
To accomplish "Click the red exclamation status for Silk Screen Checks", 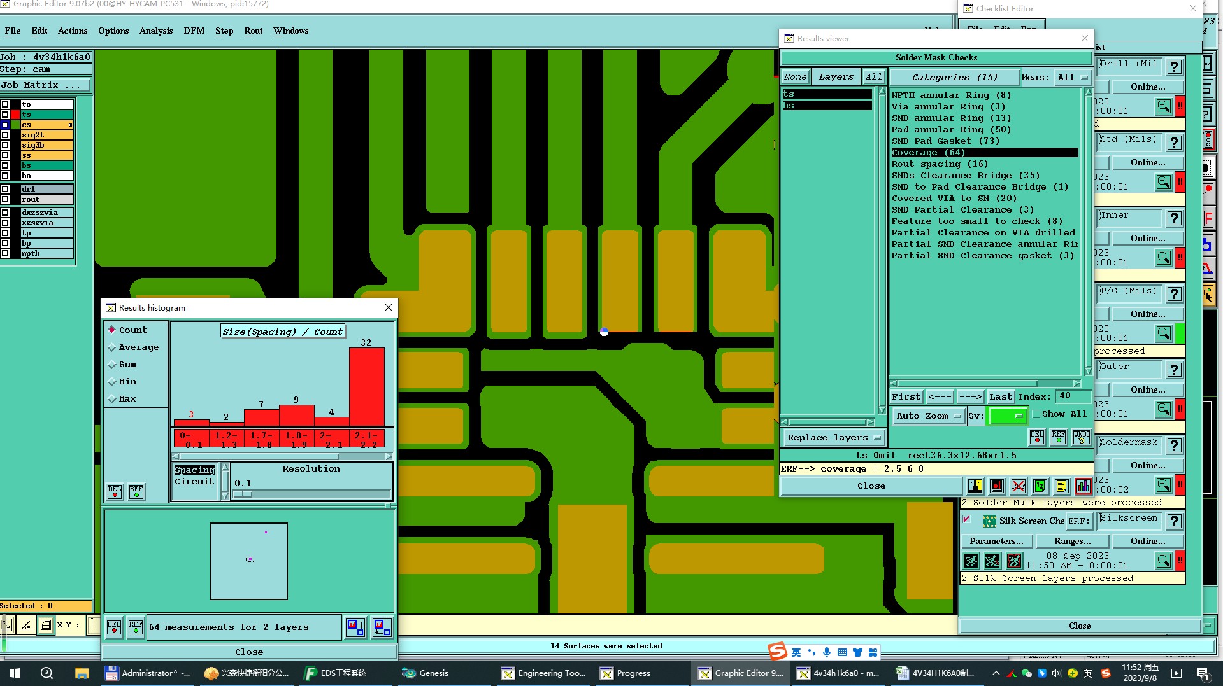I will [x=1180, y=561].
